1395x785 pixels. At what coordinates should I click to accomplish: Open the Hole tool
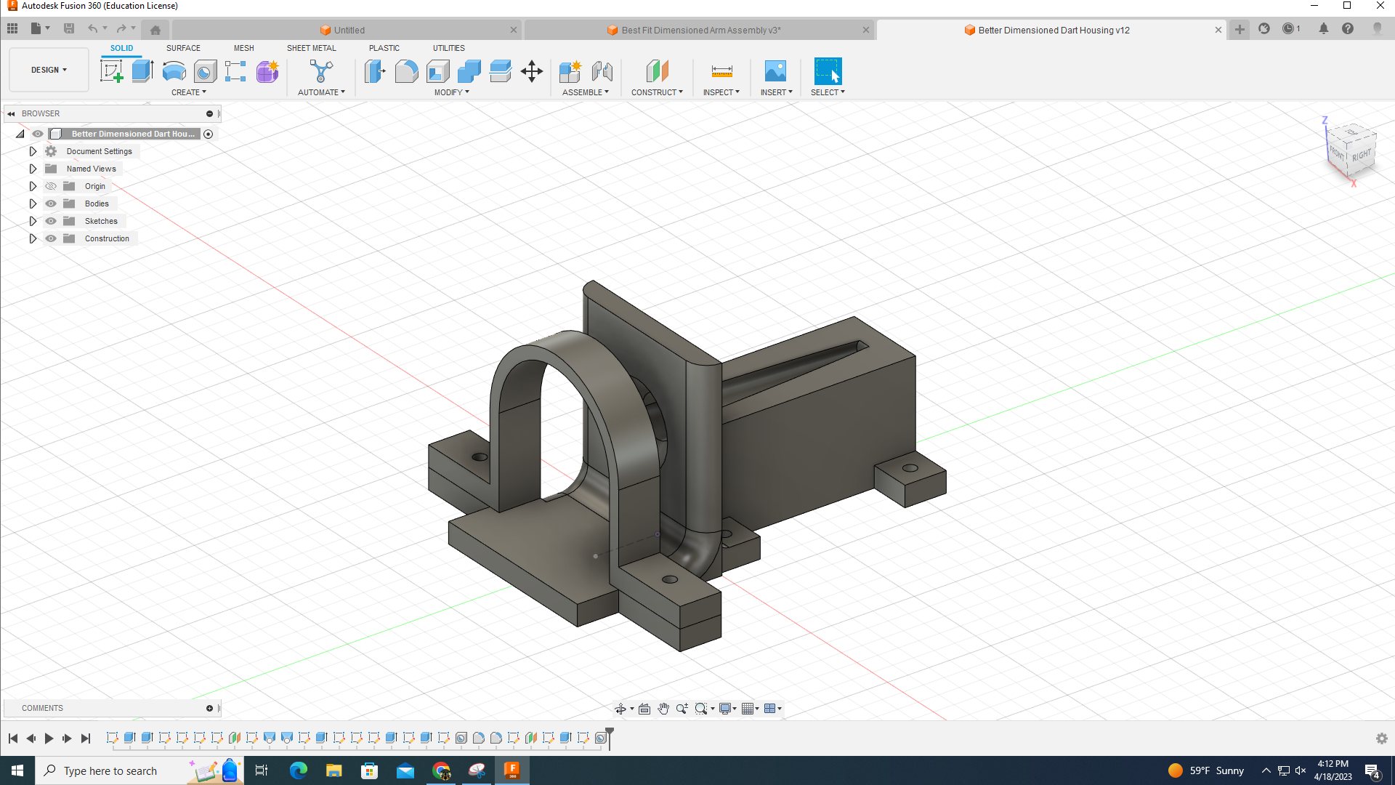coord(206,71)
